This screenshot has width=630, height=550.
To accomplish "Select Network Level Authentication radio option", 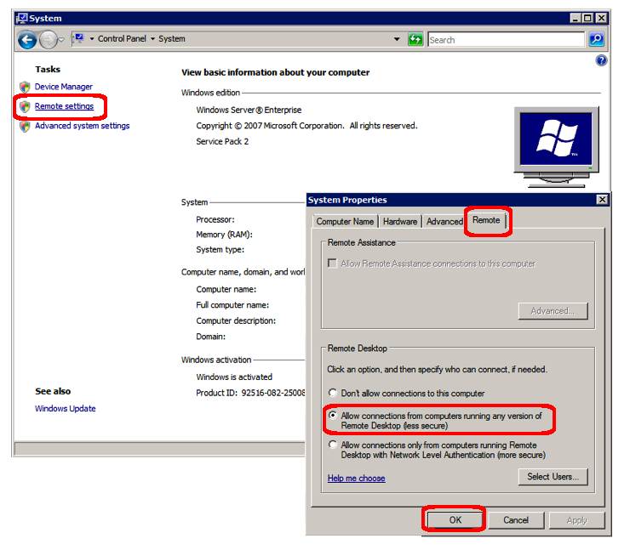I will click(x=332, y=445).
